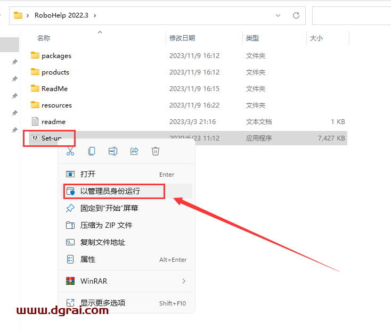Select 复制文件地址 menu item
This screenshot has height=330, width=391.
pyautogui.click(x=126, y=242)
